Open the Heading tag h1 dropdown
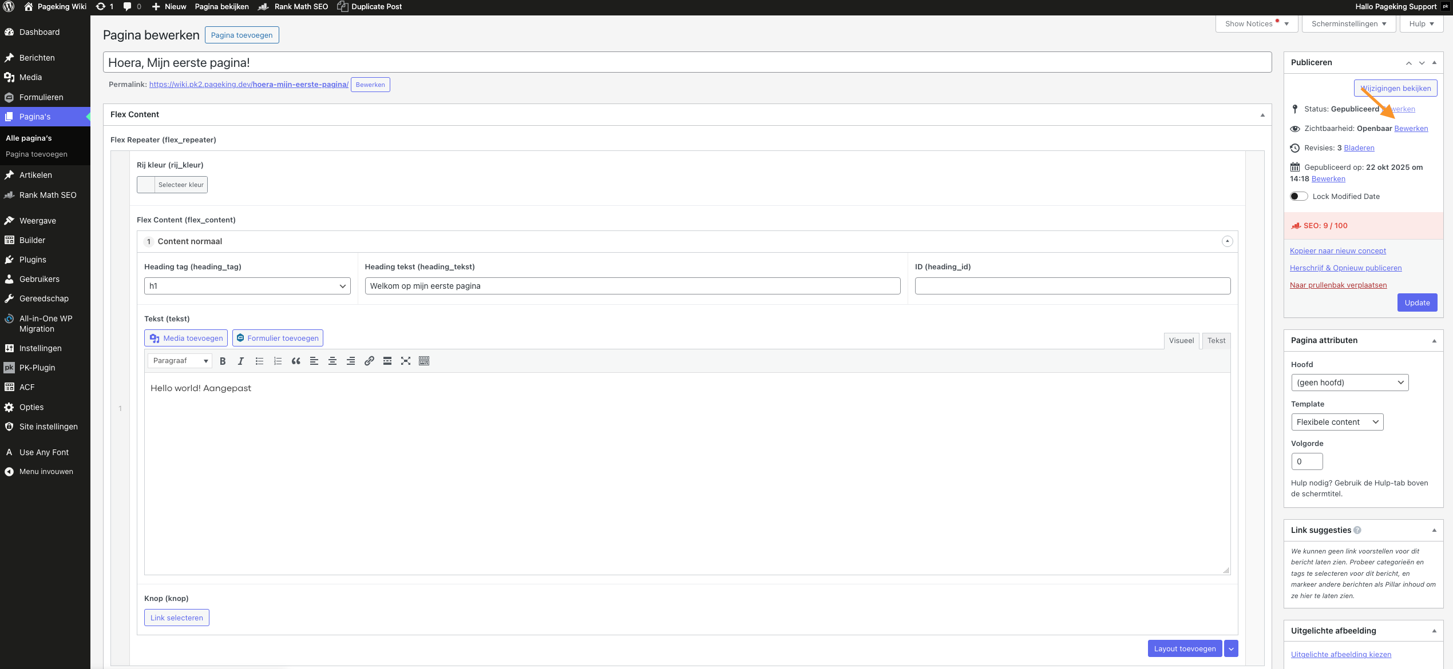 tap(247, 286)
